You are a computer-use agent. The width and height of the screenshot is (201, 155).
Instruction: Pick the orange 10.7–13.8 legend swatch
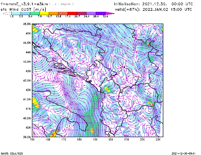pyautogui.click(x=54, y=13)
